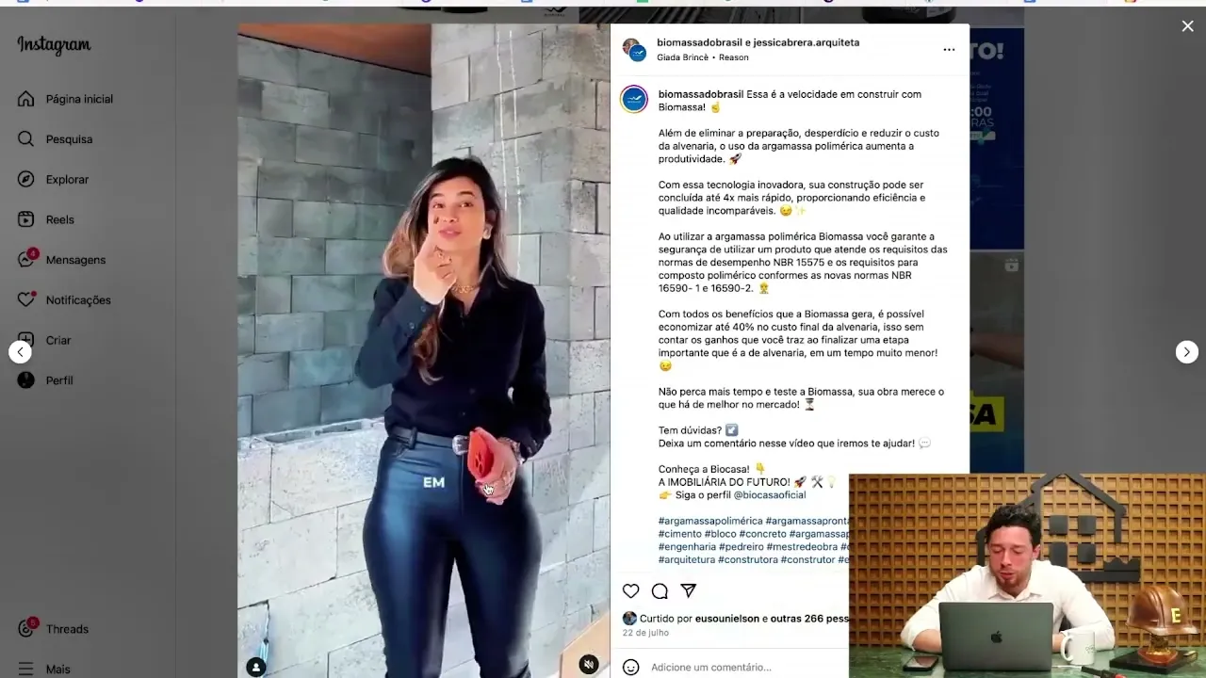1206x678 pixels.
Task: Open #argamassapolimérica hashtag link
Action: point(710,521)
